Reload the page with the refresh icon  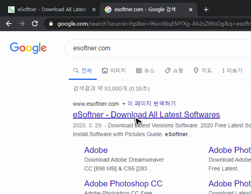click(x=35, y=24)
